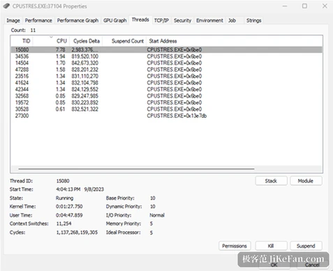Select thread row with TID 42344
The image size is (333, 271).
[x=166, y=89]
